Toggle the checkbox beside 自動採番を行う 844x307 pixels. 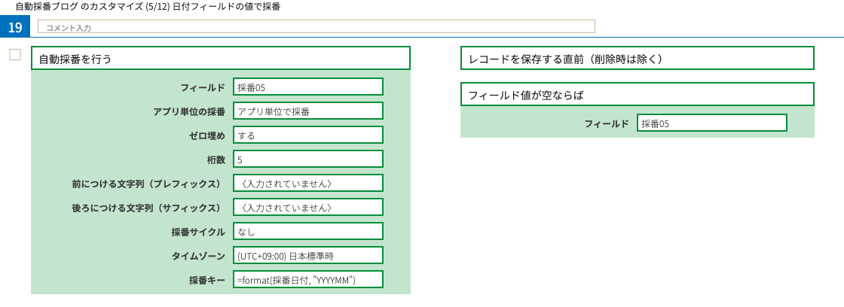point(15,54)
